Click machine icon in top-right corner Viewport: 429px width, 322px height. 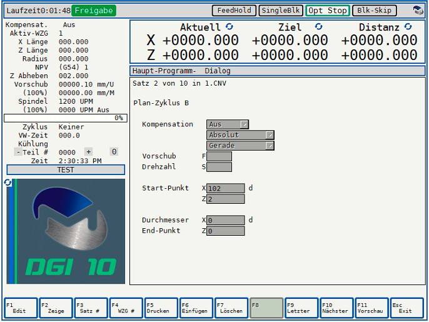tap(418, 11)
